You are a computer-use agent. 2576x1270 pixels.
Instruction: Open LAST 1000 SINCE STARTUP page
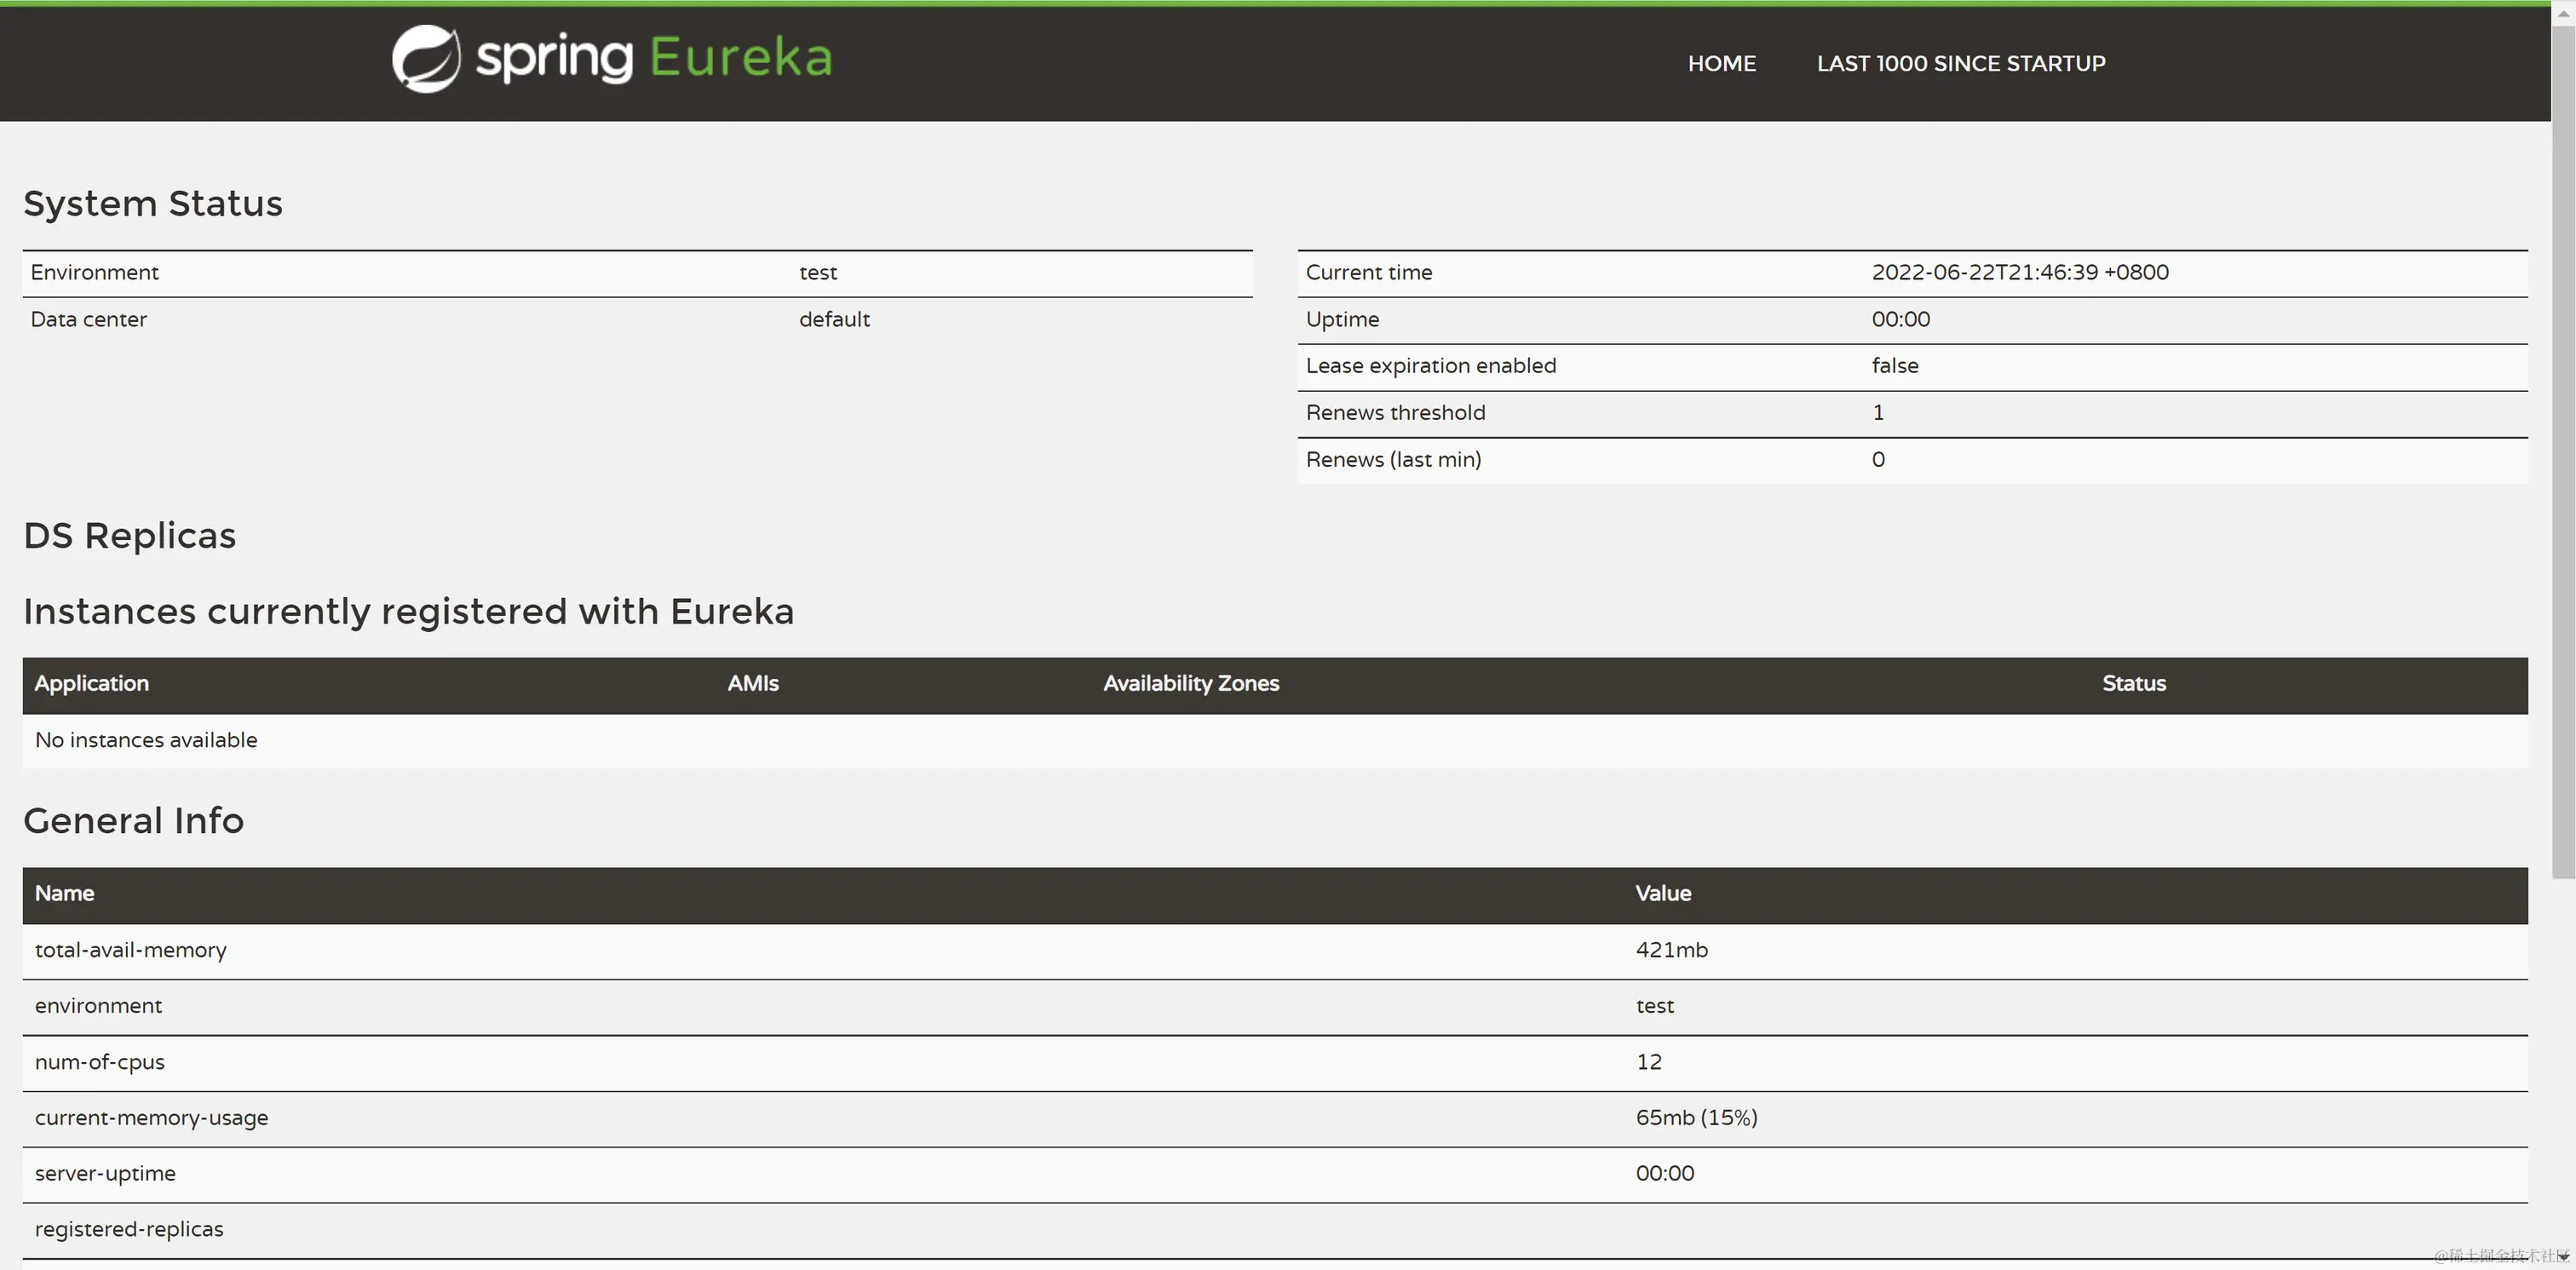click(x=1960, y=64)
